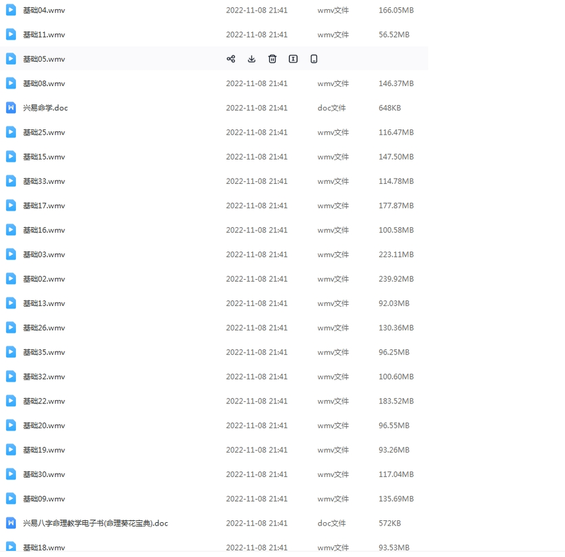Click the video icon of 基础13.wmv
565x557 pixels.
[11, 303]
